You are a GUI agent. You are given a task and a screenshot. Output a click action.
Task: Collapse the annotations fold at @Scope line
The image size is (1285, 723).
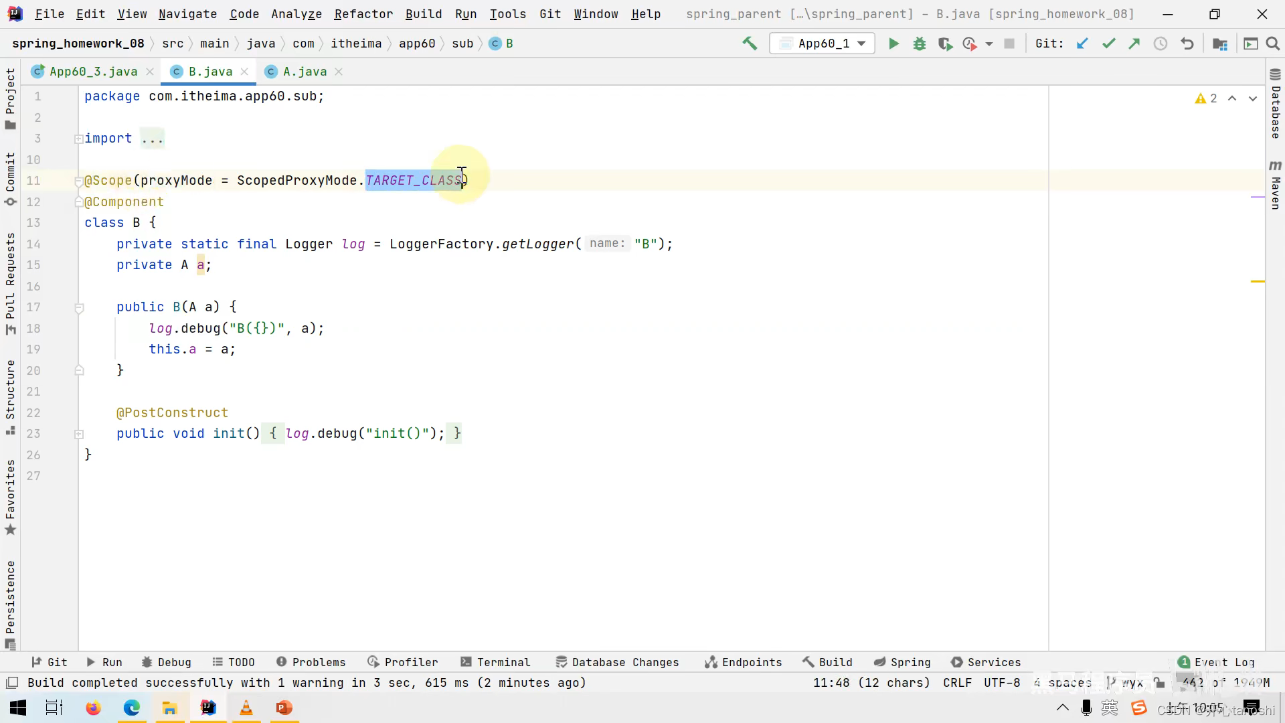pyautogui.click(x=79, y=181)
